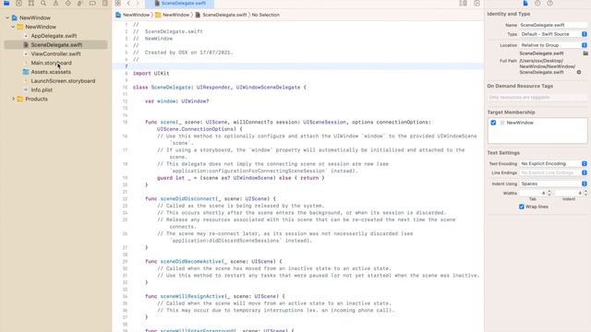Select SceneDelegate.swift in navigator
This screenshot has width=591, height=332.
coord(55,45)
